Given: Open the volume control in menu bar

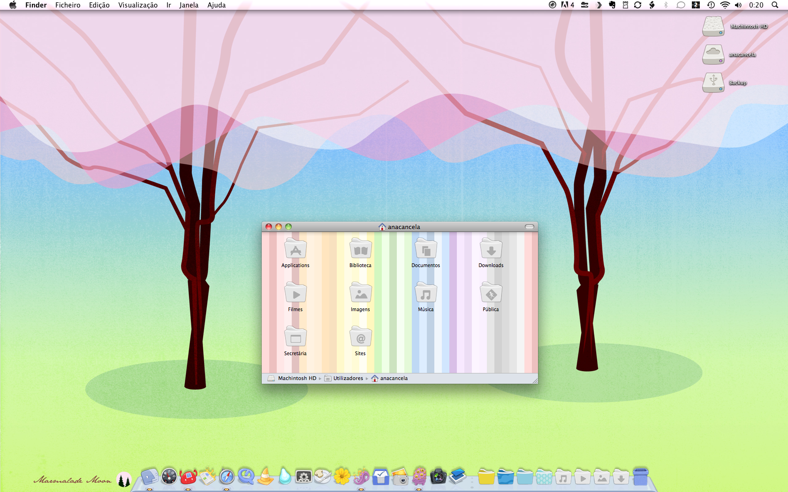Looking at the screenshot, I should pyautogui.click(x=738, y=5).
